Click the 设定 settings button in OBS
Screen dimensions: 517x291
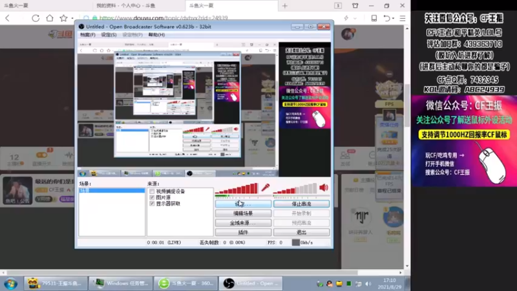point(244,204)
